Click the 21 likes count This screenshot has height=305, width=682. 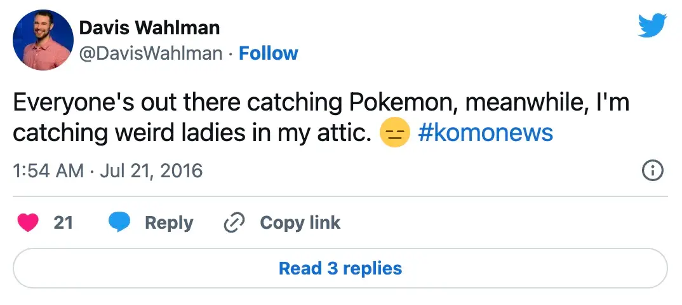click(63, 222)
